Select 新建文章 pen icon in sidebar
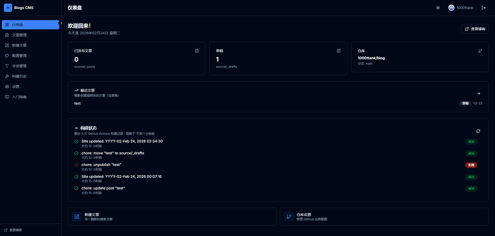495x236 pixels. [x=7, y=45]
